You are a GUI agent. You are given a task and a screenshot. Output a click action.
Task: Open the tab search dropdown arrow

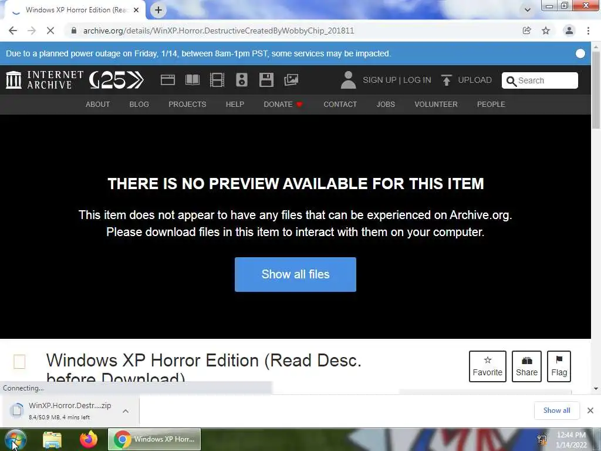coord(528,10)
